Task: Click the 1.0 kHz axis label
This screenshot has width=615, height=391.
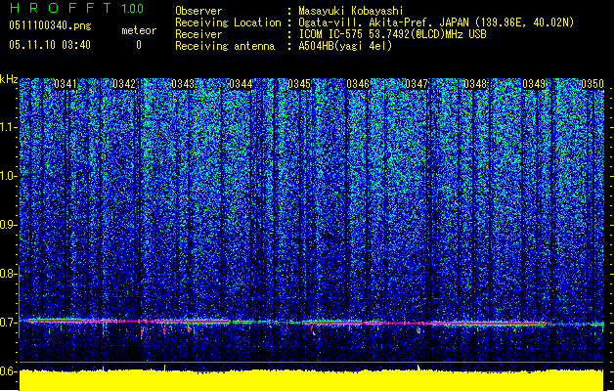Action: (x=9, y=176)
